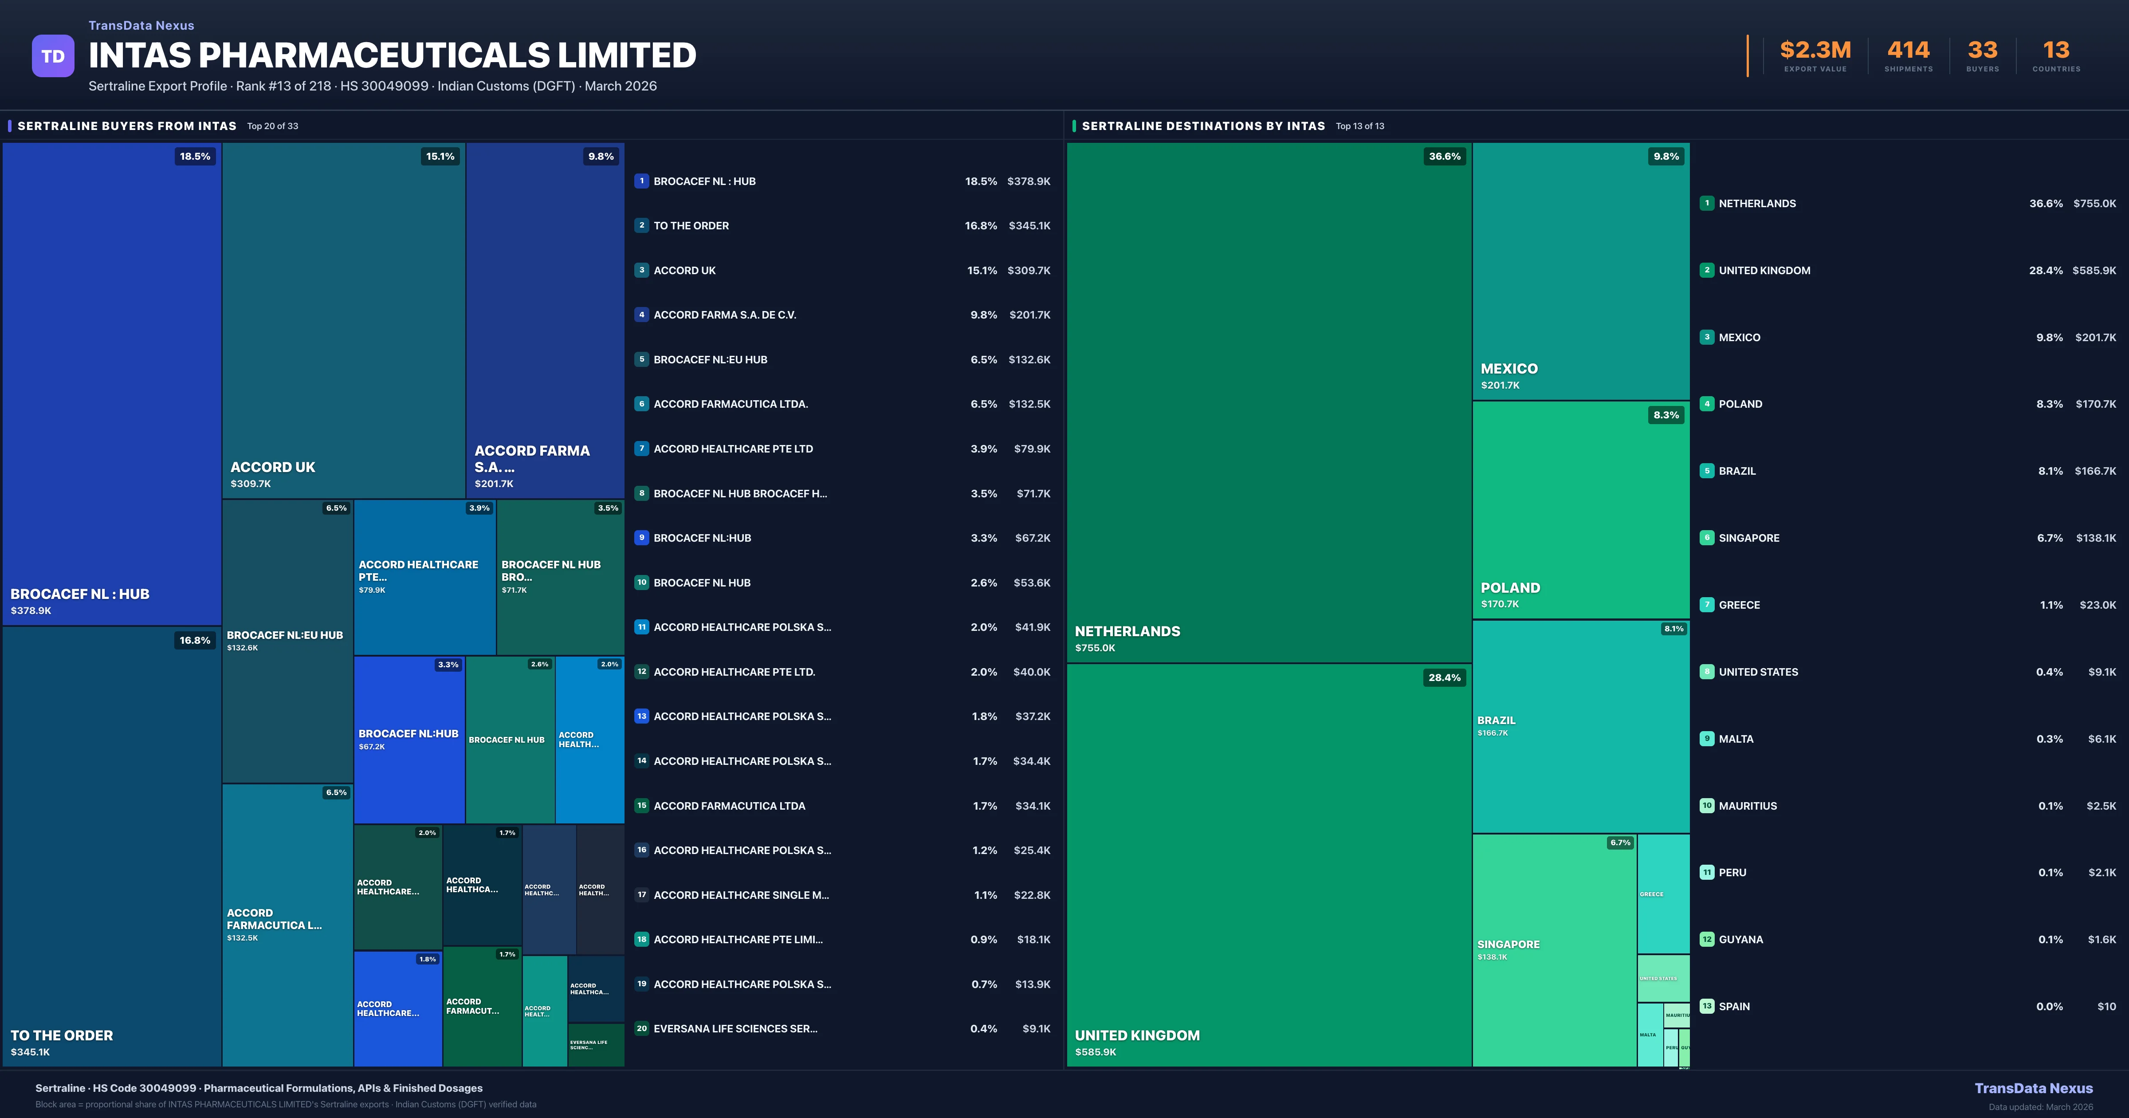Click the bottom-right TransData Nexus link
Image resolution: width=2129 pixels, height=1118 pixels.
(x=2034, y=1088)
